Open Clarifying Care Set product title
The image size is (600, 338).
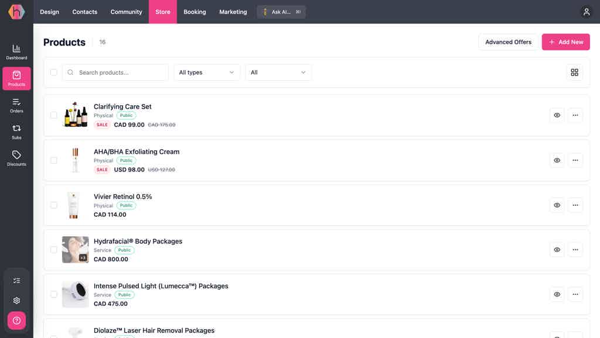click(x=122, y=106)
